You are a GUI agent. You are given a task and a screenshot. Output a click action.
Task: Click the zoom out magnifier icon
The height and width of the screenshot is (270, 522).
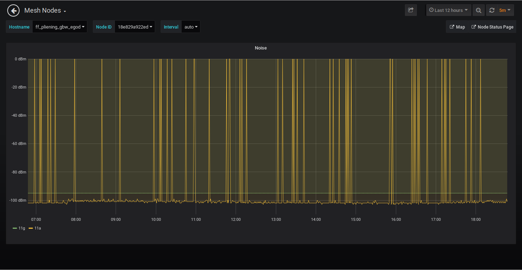[478, 10]
